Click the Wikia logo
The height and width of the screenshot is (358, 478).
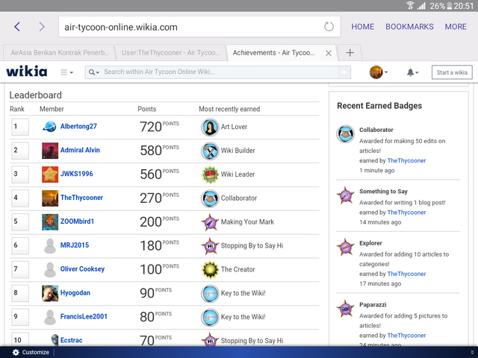pos(27,72)
